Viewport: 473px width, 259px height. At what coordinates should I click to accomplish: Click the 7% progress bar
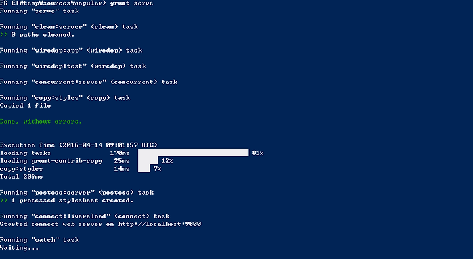(144, 168)
